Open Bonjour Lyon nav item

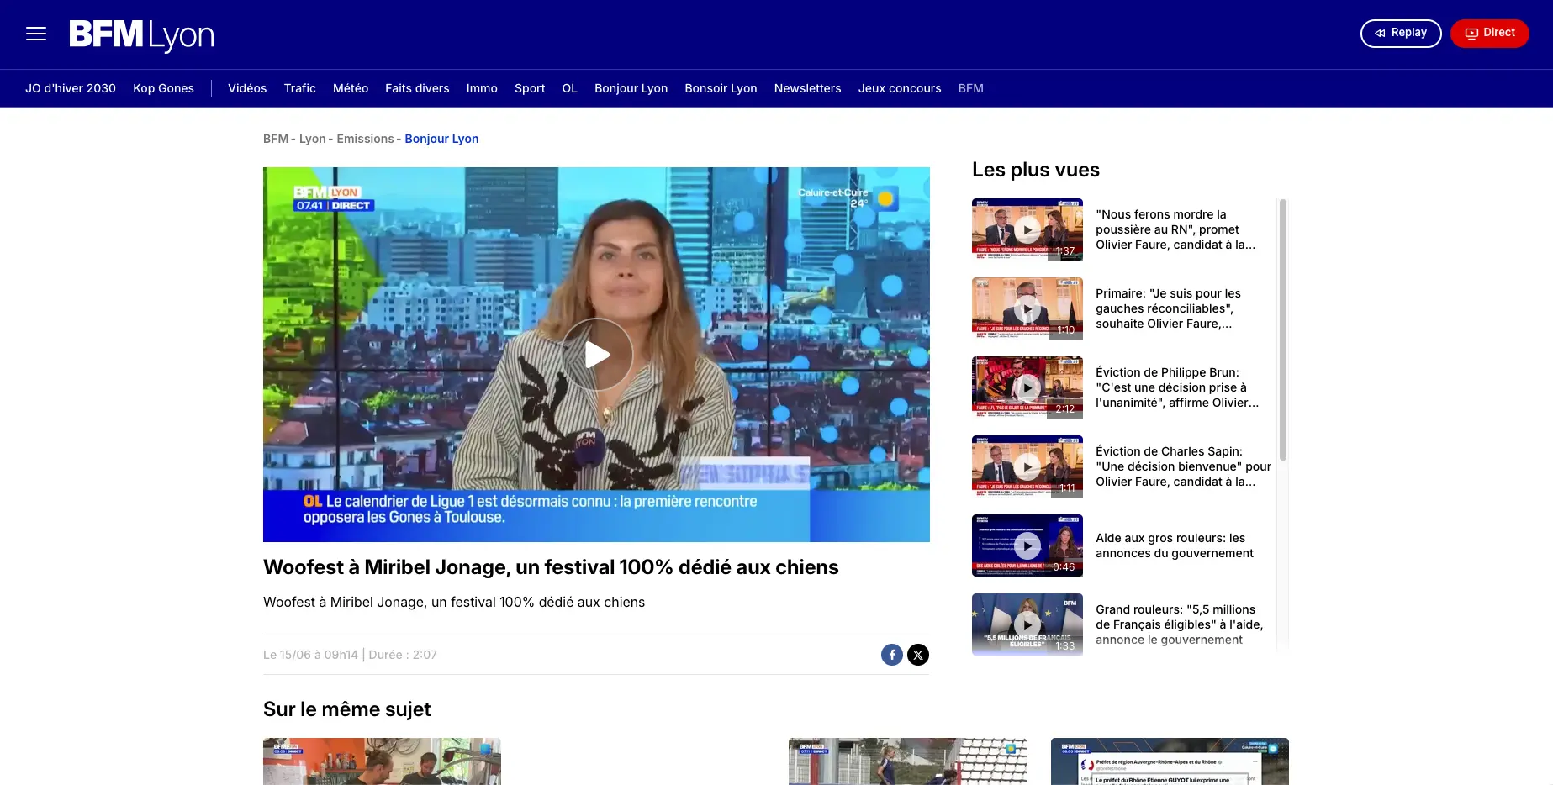(x=631, y=88)
